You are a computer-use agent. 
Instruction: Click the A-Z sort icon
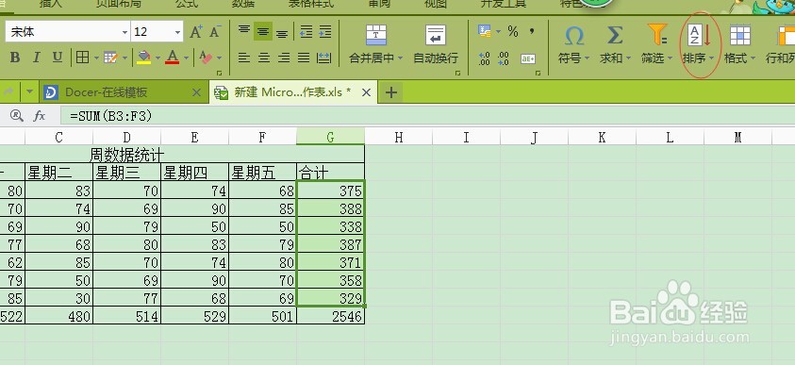pyautogui.click(x=699, y=35)
